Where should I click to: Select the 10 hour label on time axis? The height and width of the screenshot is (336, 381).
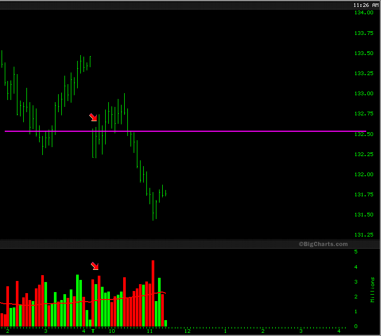pyautogui.click(x=111, y=331)
